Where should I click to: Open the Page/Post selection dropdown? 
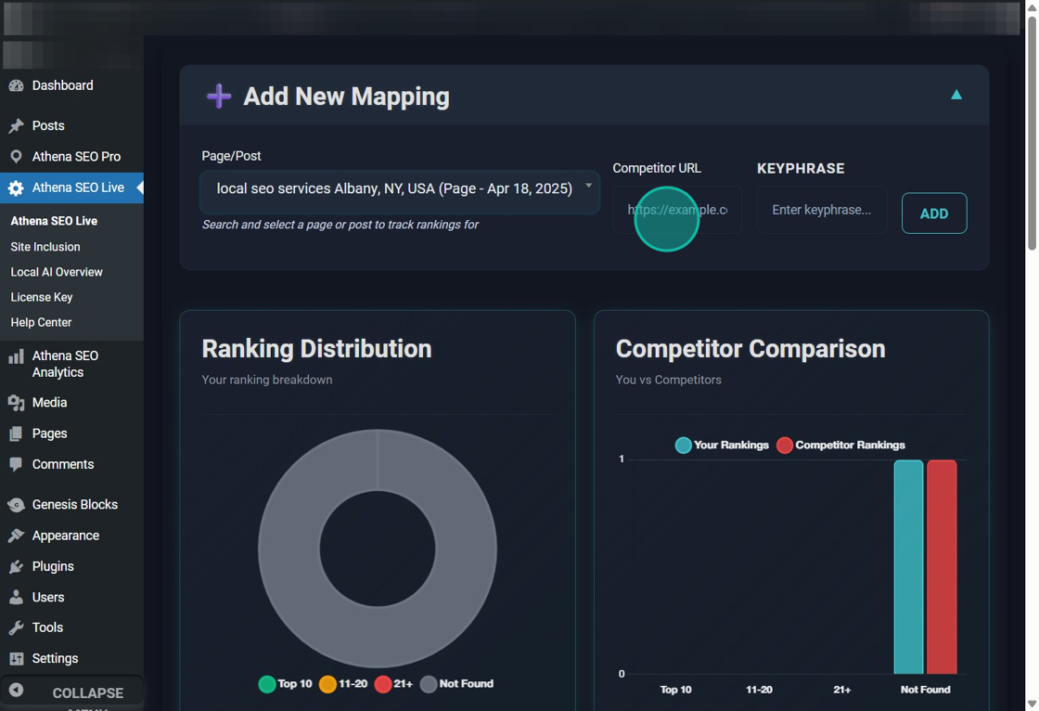click(x=400, y=189)
